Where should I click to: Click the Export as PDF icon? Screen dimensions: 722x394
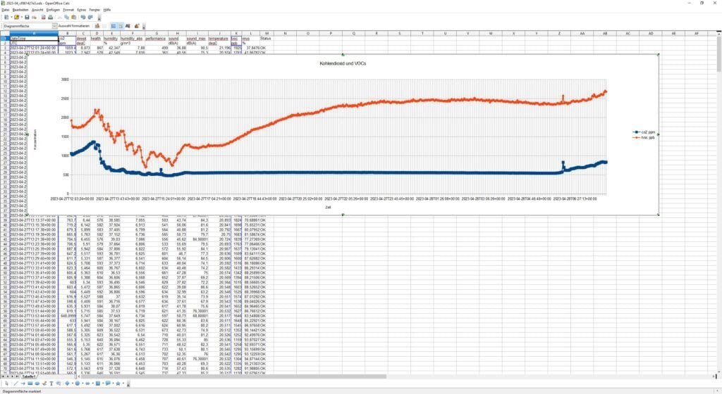click(43, 17)
